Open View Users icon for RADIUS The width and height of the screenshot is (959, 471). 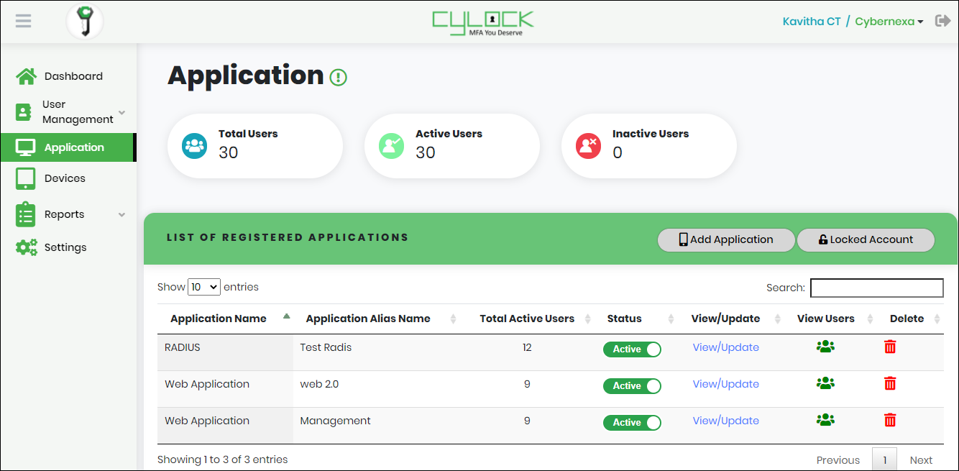pos(825,347)
